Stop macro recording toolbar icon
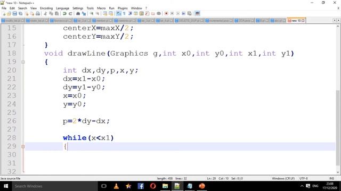 172,14
